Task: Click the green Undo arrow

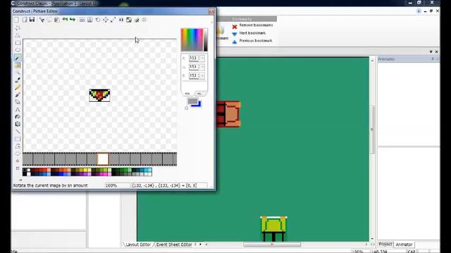Action: (65, 20)
